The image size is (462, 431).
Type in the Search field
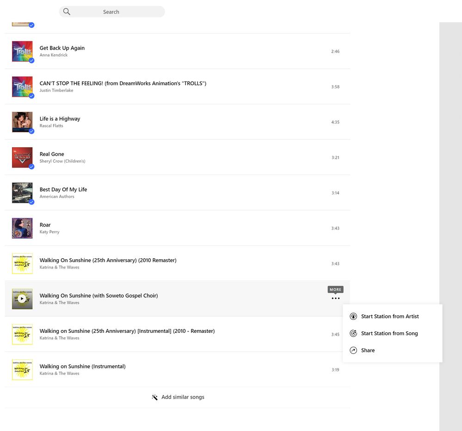coord(116,12)
